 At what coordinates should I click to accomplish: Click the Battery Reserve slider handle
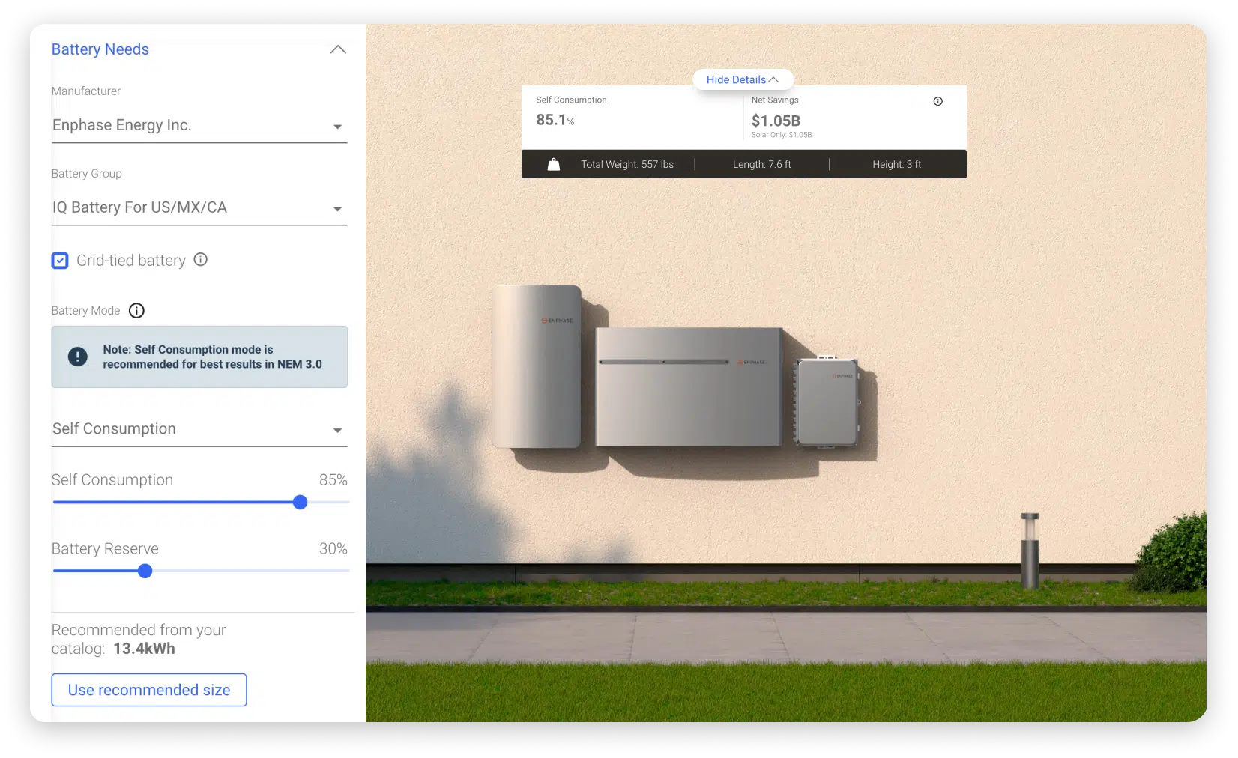(145, 571)
